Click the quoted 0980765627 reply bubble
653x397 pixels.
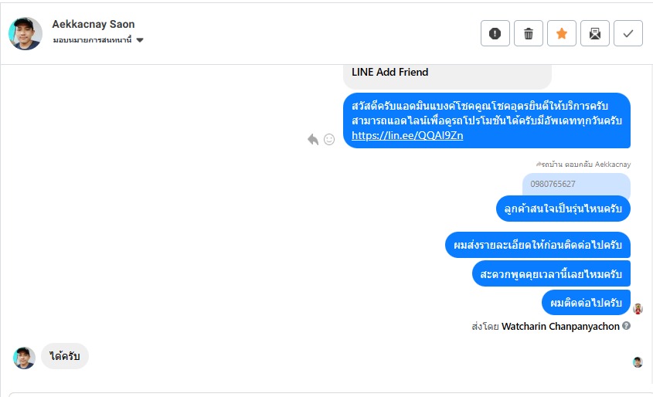click(576, 184)
